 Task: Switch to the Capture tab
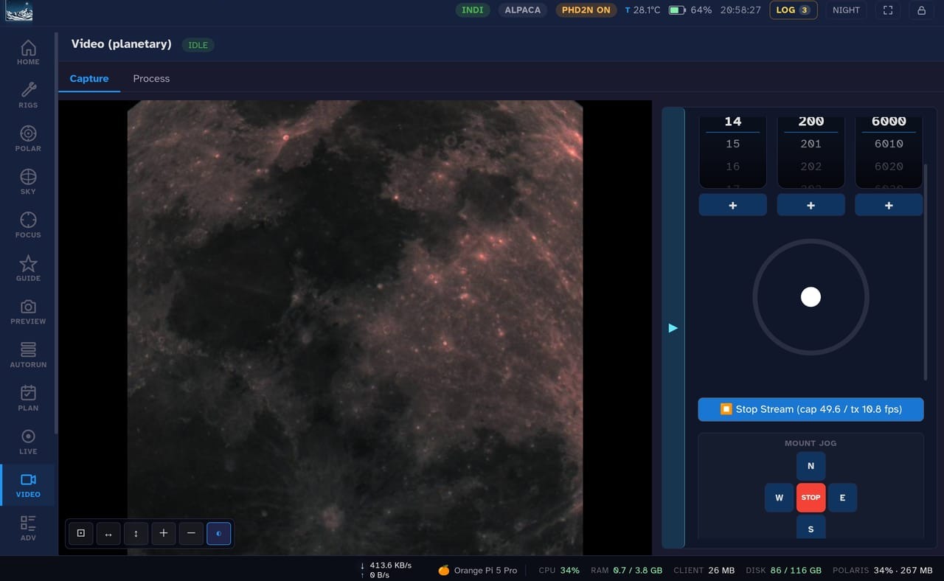(x=89, y=79)
